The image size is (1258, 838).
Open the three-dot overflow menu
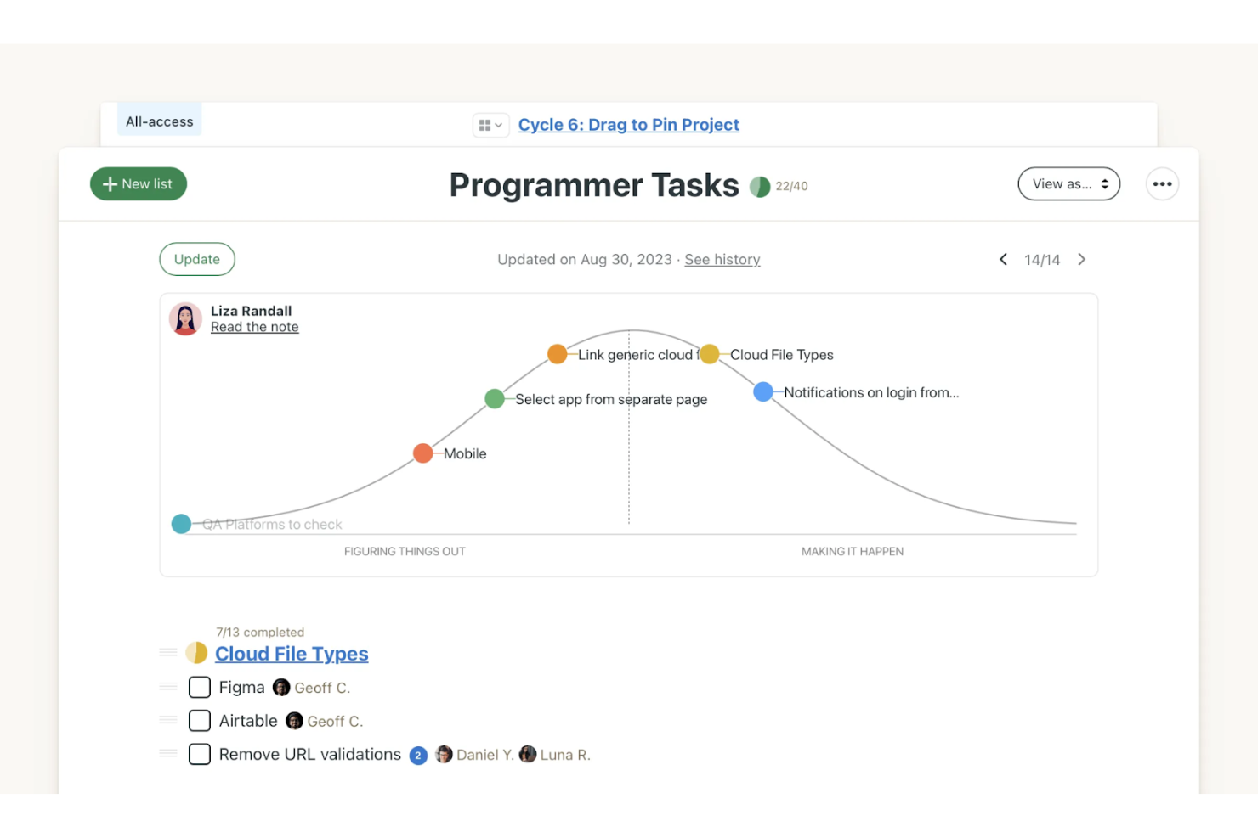pos(1162,183)
